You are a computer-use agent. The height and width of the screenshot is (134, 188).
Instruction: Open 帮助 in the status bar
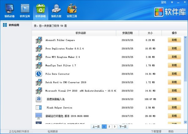click(x=171, y=131)
